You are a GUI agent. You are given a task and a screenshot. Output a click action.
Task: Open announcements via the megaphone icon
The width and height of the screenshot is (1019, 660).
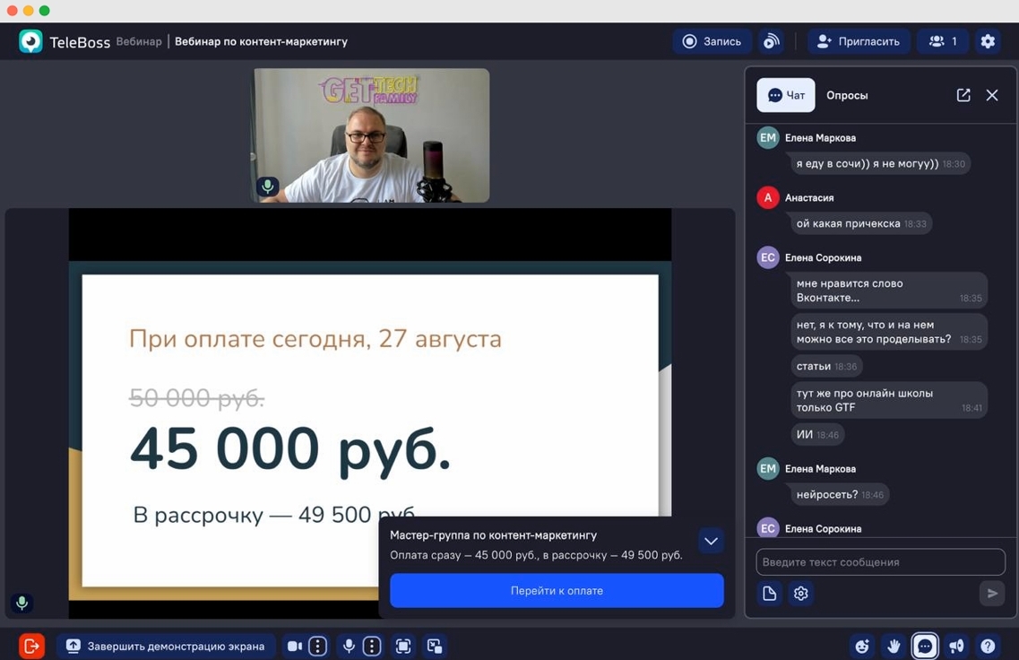955,646
